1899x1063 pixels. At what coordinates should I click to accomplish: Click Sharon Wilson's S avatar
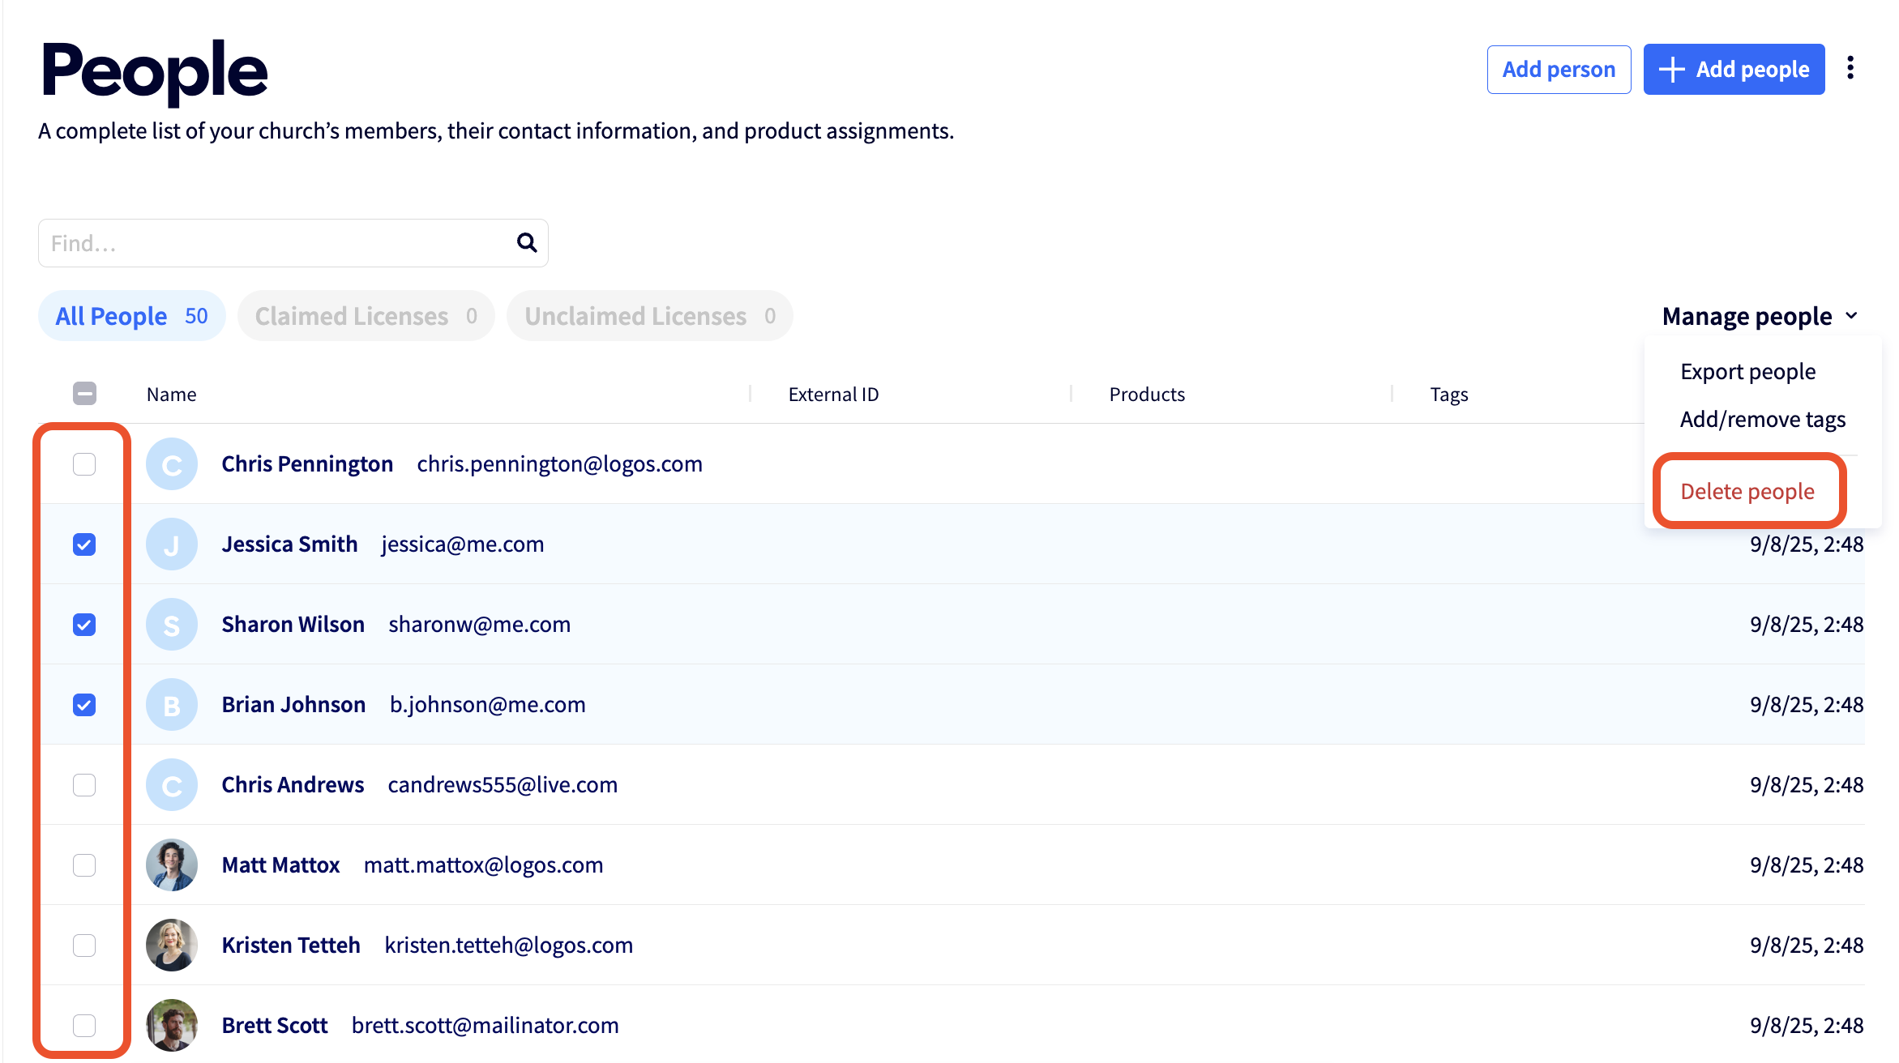click(x=172, y=625)
